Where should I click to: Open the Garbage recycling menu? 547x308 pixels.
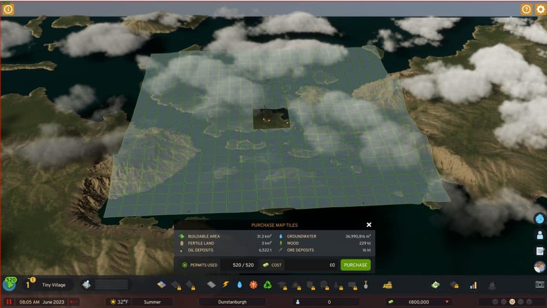268,285
